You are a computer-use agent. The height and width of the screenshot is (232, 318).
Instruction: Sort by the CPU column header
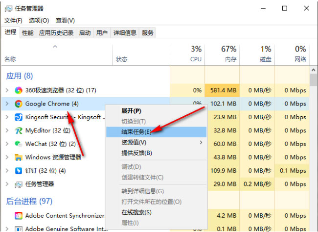click(x=187, y=54)
